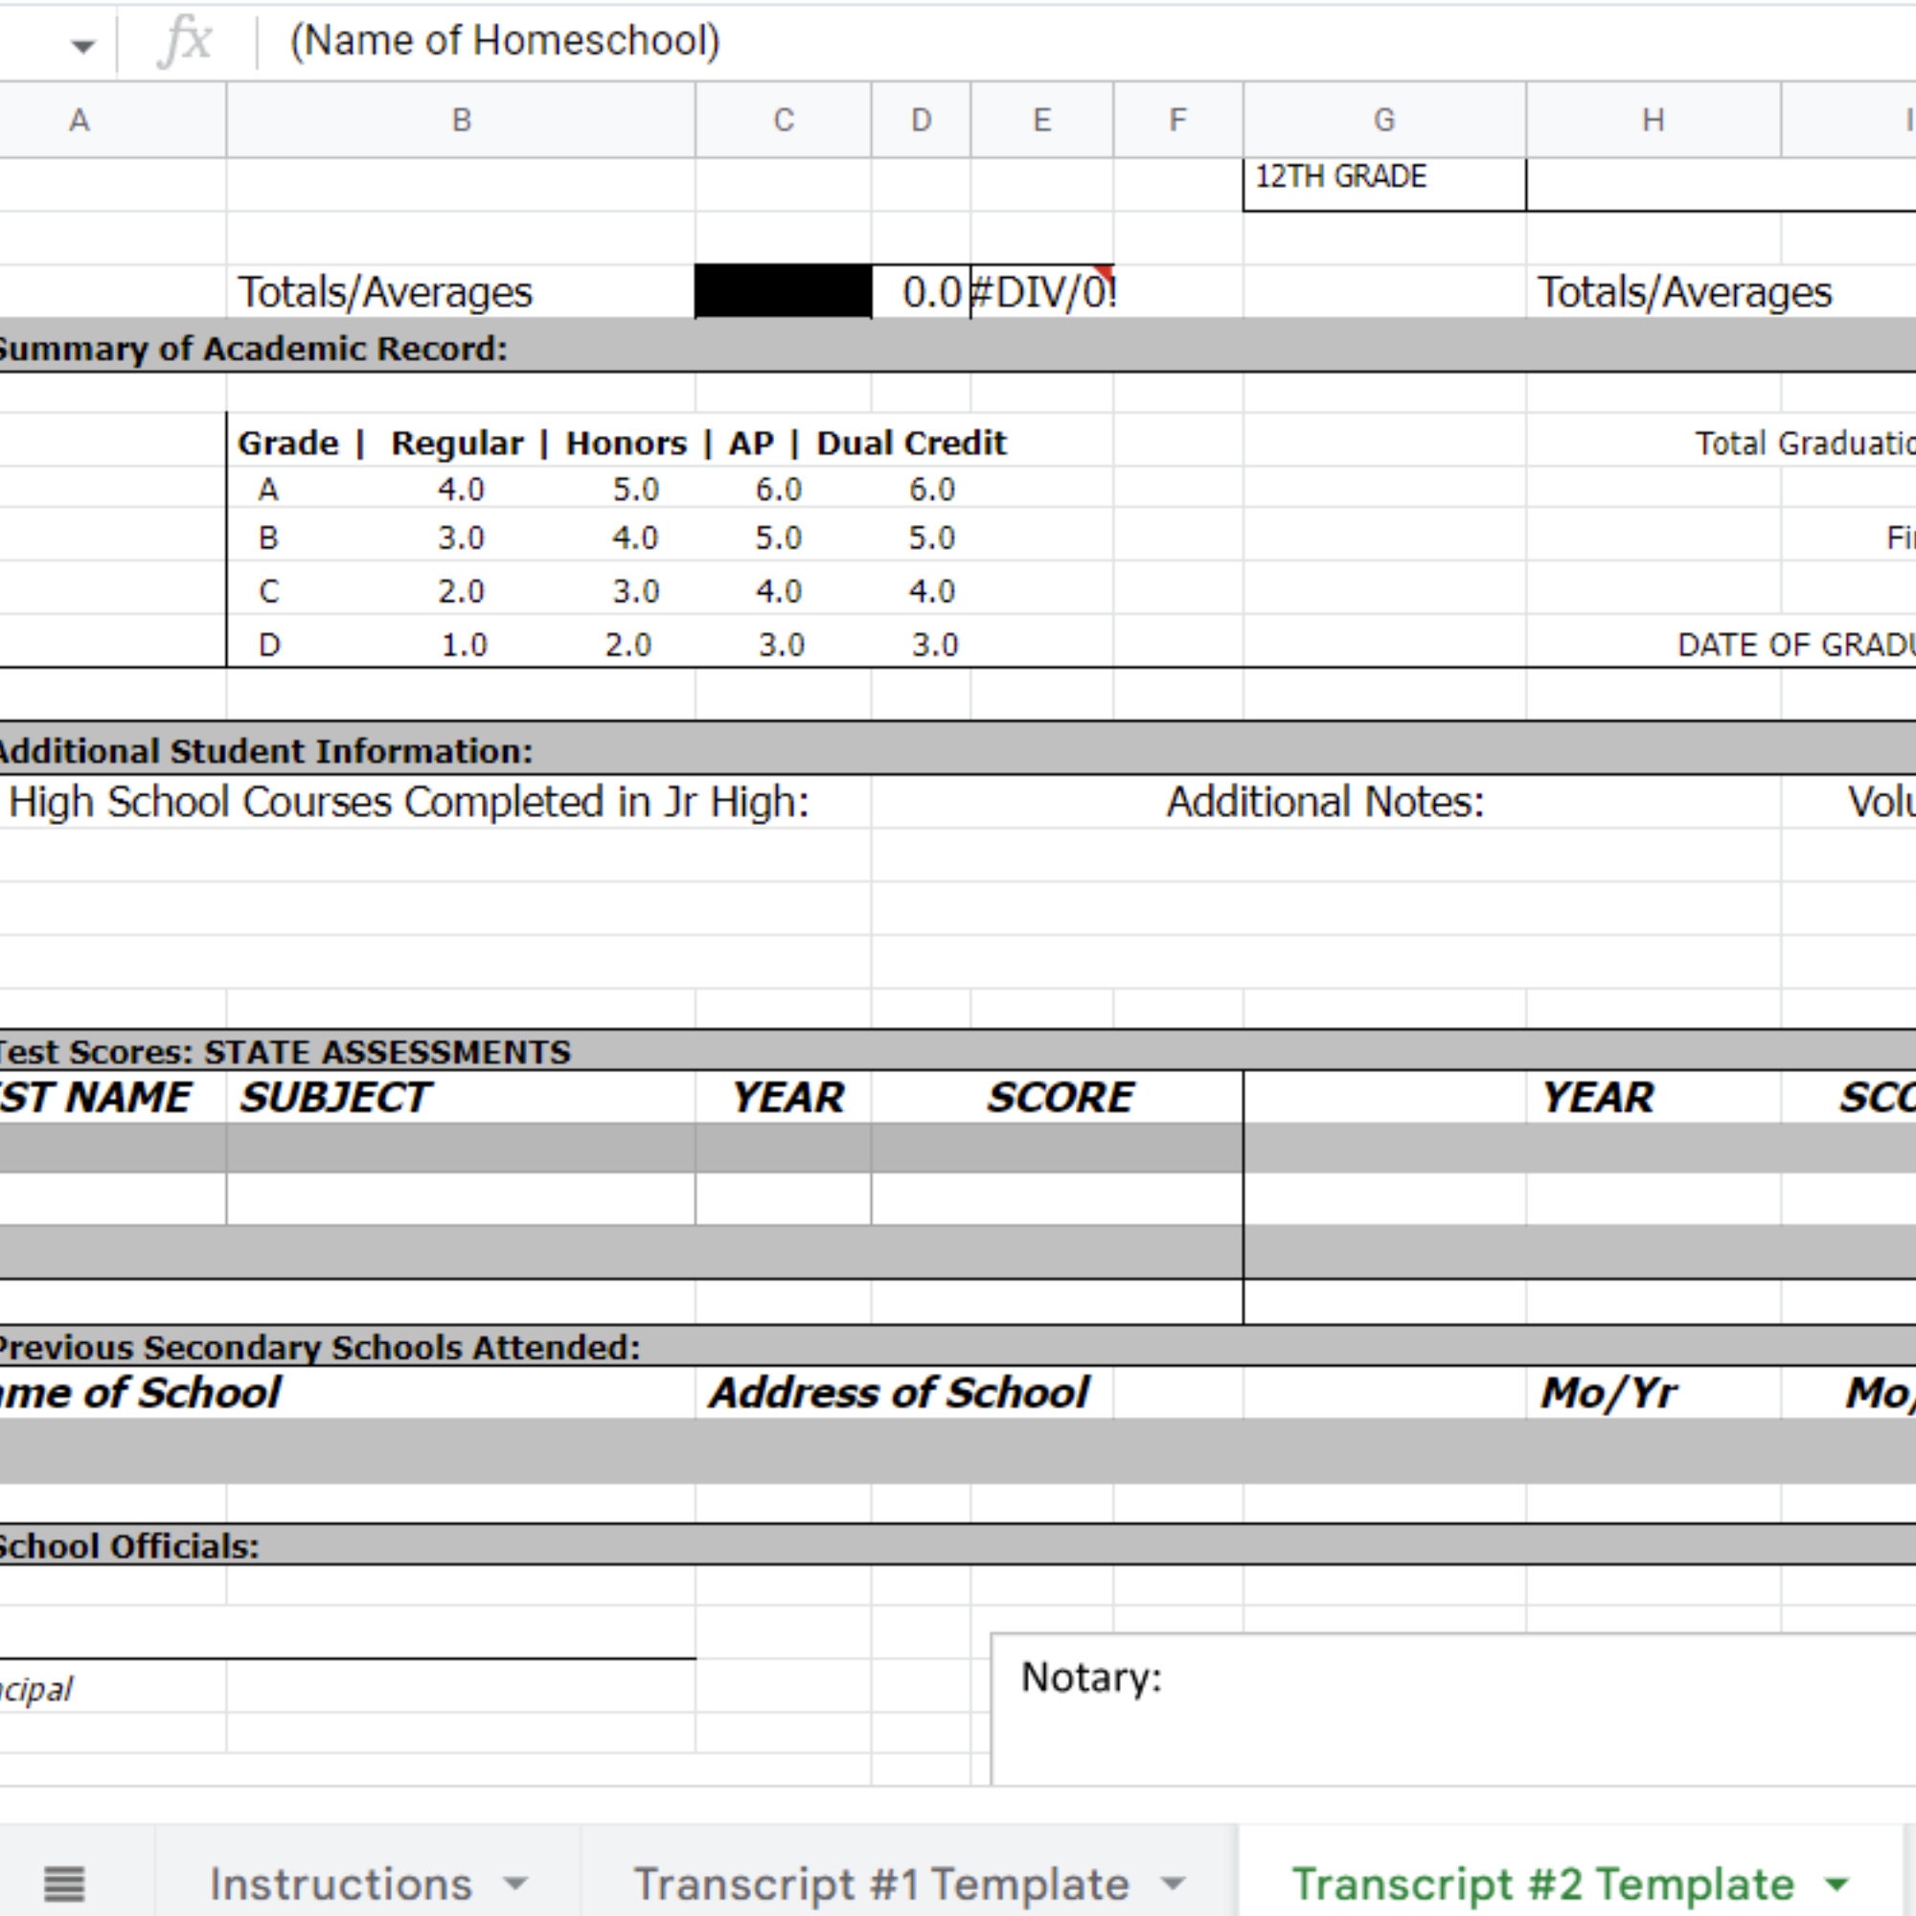Select the Address of School header cell

pos(899,1392)
